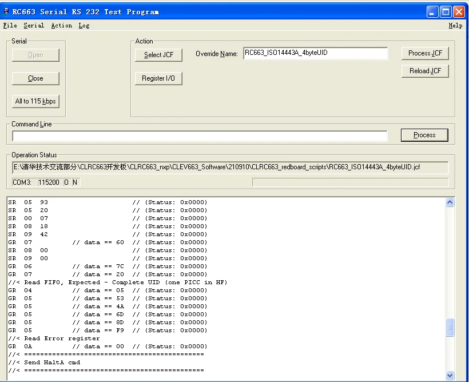
Task: Click into the Command Line input box
Action: point(200,136)
